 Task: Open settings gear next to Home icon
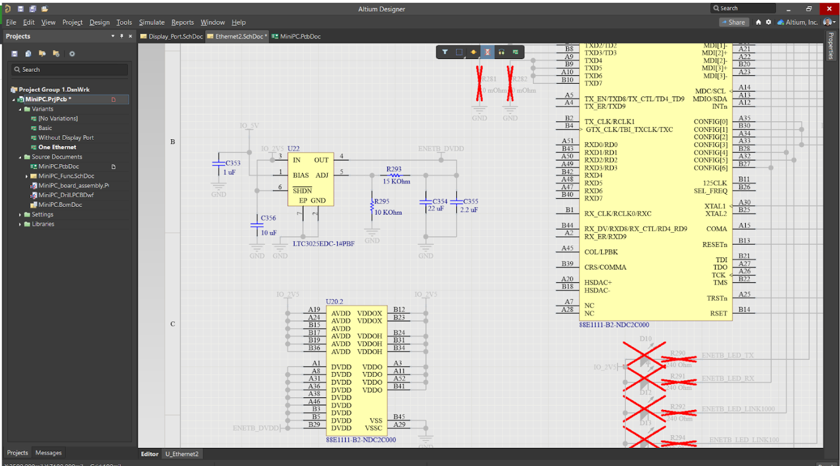pyautogui.click(x=768, y=22)
